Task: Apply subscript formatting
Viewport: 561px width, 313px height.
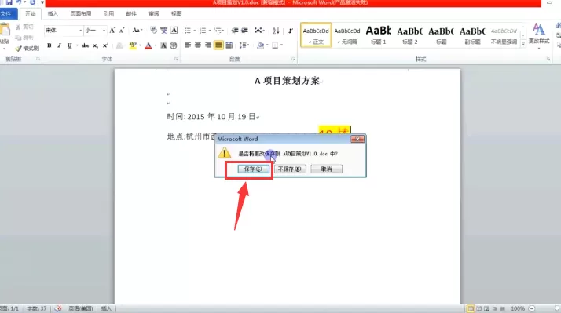Action: pos(95,45)
